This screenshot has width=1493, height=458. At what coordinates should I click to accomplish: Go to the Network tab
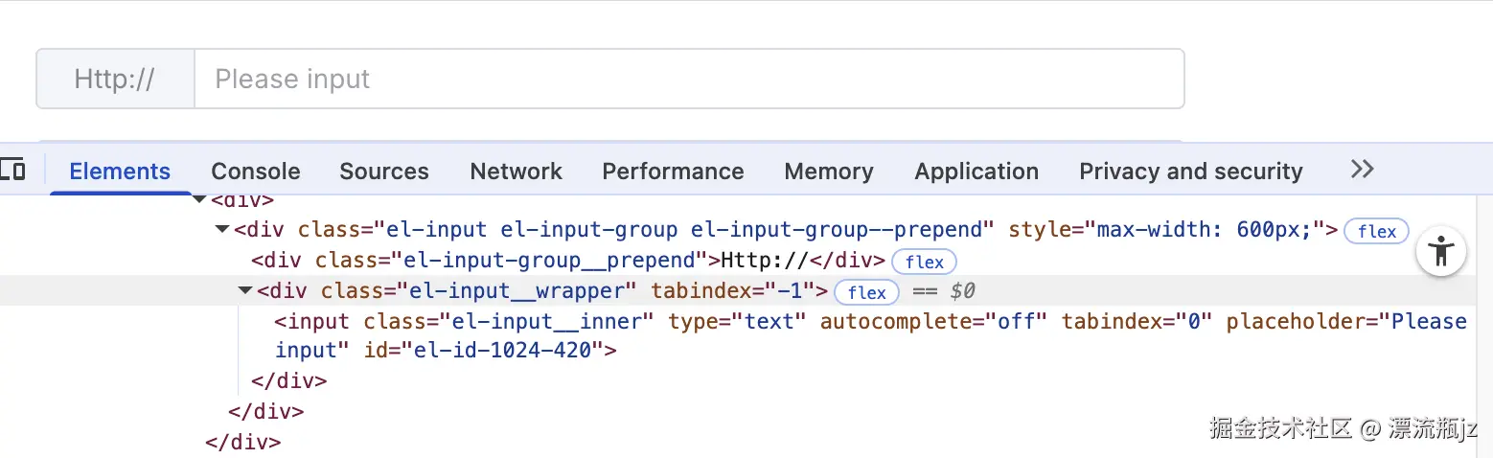[516, 172]
